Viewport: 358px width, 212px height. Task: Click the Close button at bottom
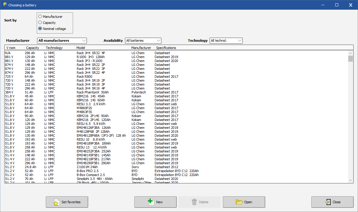point(333,202)
